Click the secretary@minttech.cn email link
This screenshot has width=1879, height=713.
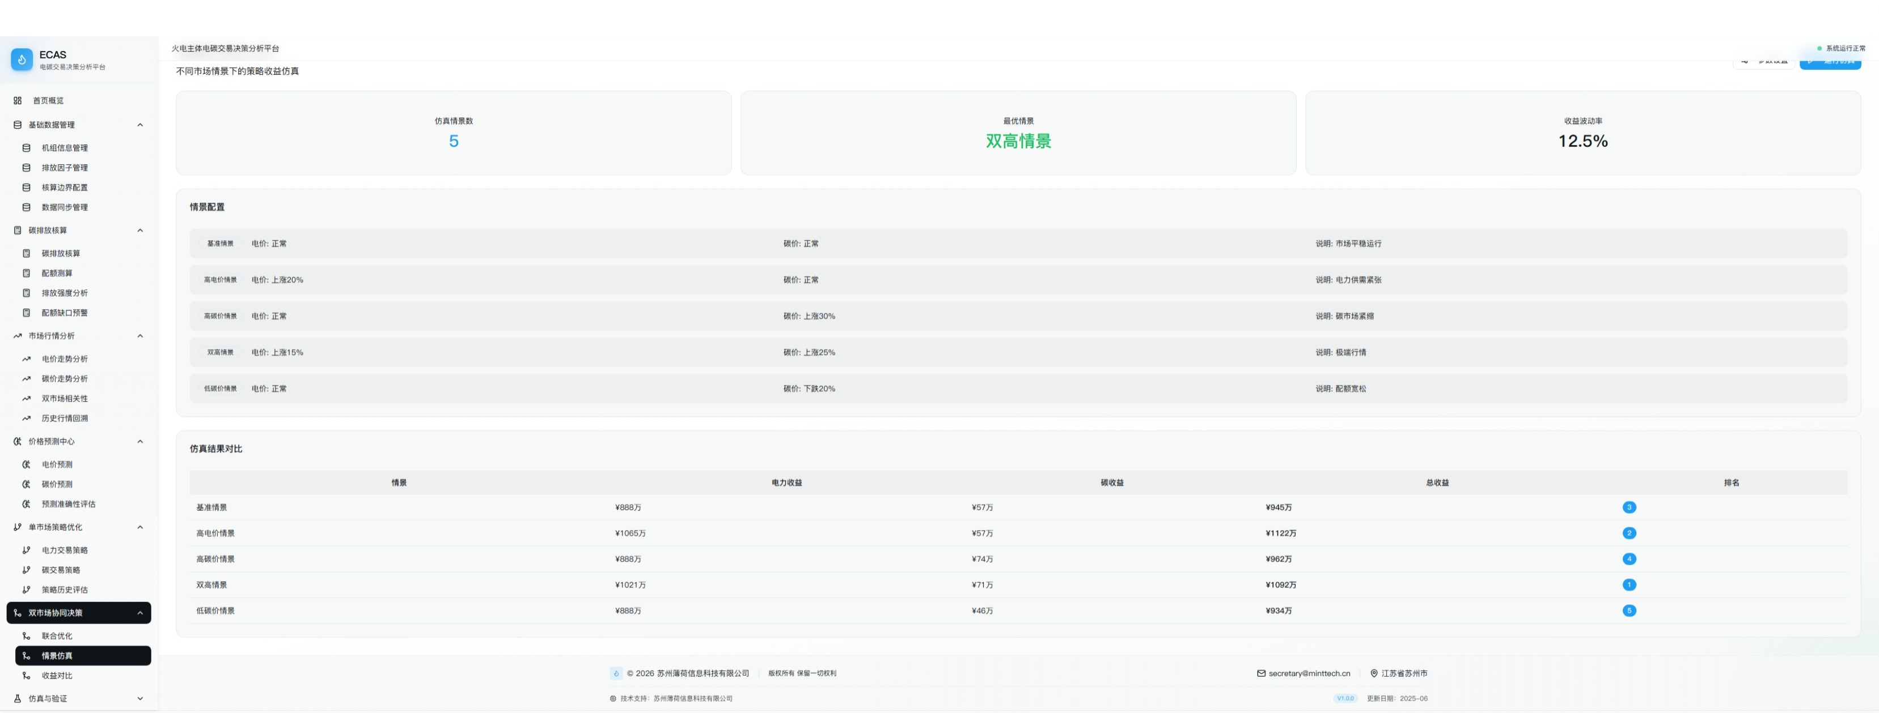(x=1309, y=674)
